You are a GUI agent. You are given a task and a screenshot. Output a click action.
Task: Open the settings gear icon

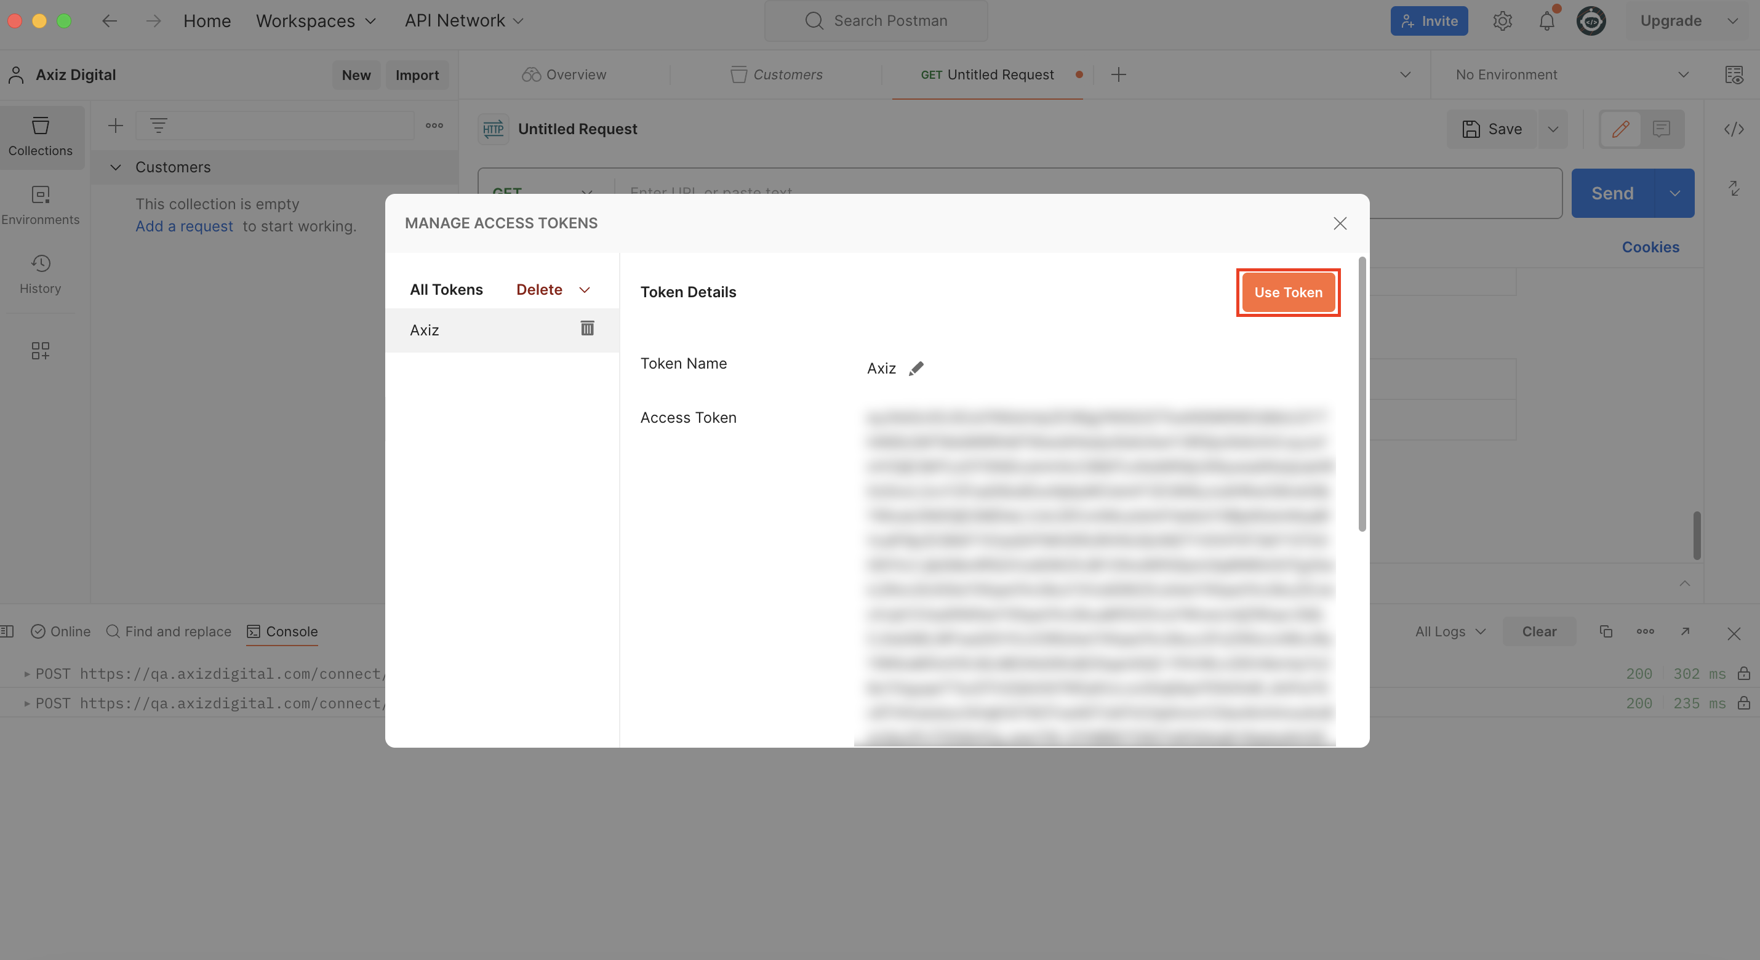coord(1502,21)
